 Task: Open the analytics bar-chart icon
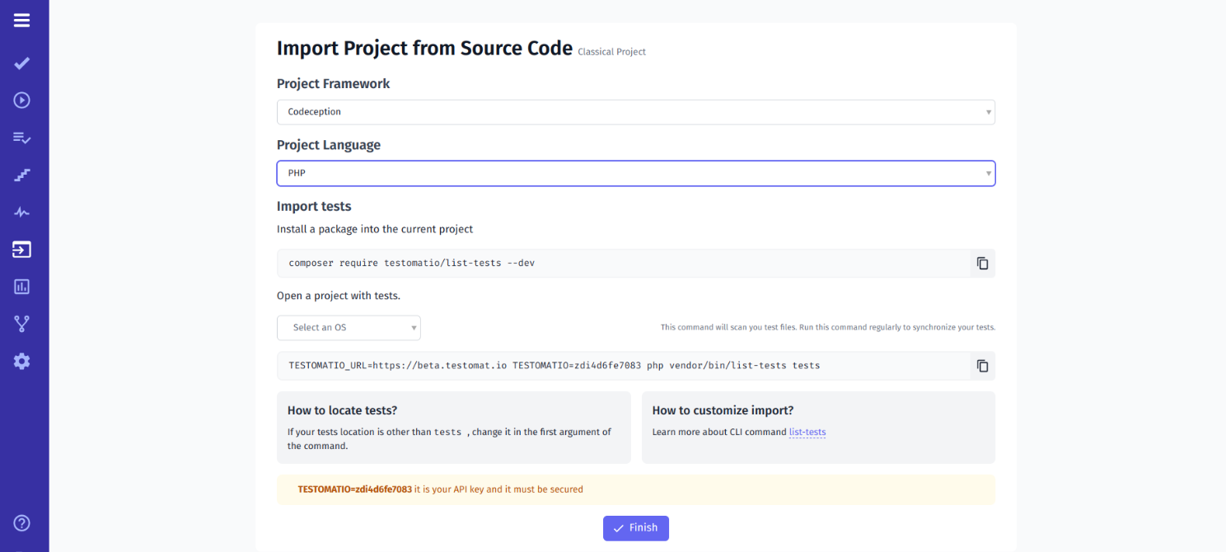(x=21, y=286)
